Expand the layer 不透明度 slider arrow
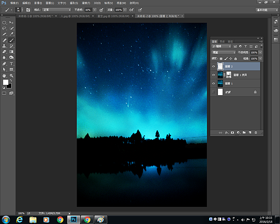Screen dimensions: 280x224 tap(260, 52)
